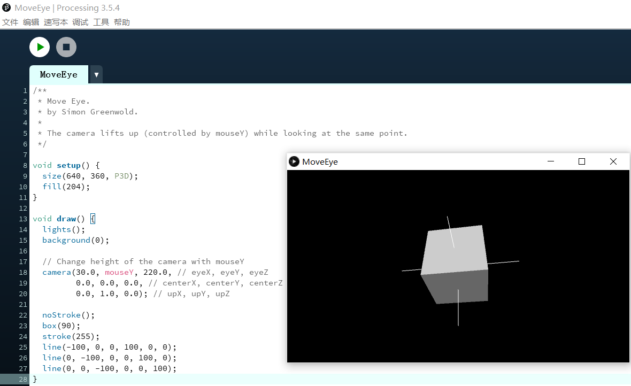Click the MoveEye icon in the sketch window
Screen dimensions: 631x386
(294, 161)
